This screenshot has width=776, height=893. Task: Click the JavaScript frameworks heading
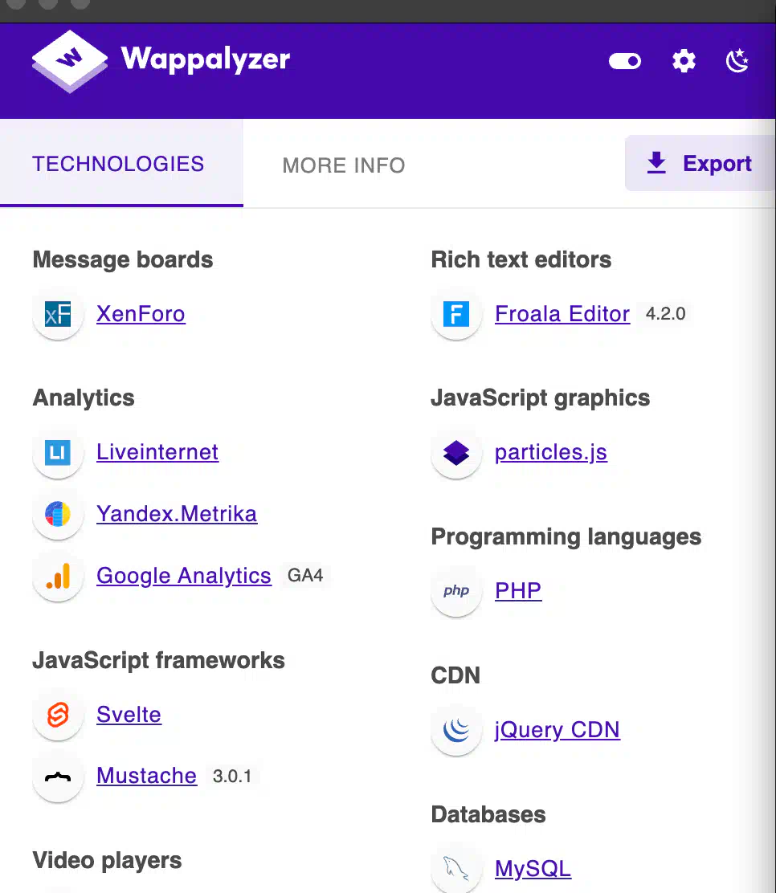click(158, 661)
